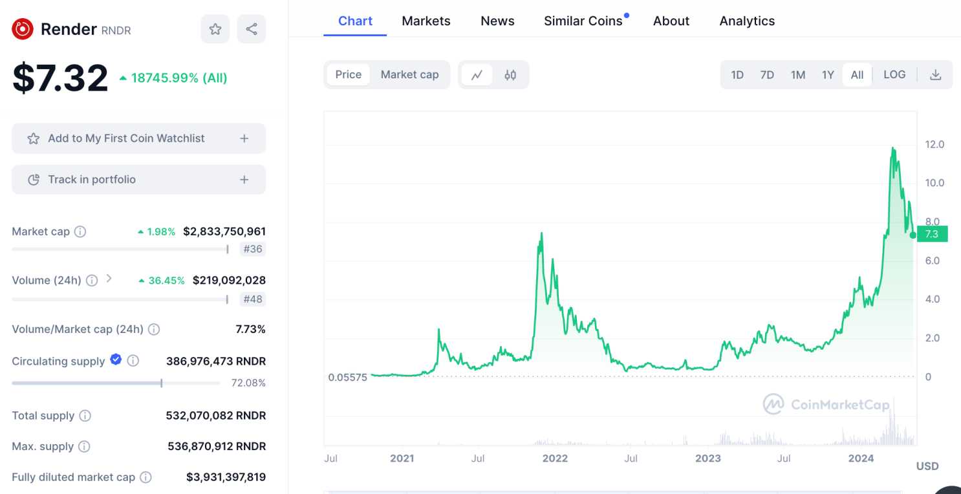The width and height of the screenshot is (961, 494).
Task: Switch to candlestick chart icon
Action: [x=510, y=75]
